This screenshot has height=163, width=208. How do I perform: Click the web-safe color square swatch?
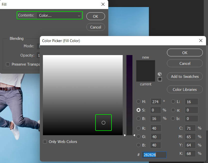click(x=160, y=79)
